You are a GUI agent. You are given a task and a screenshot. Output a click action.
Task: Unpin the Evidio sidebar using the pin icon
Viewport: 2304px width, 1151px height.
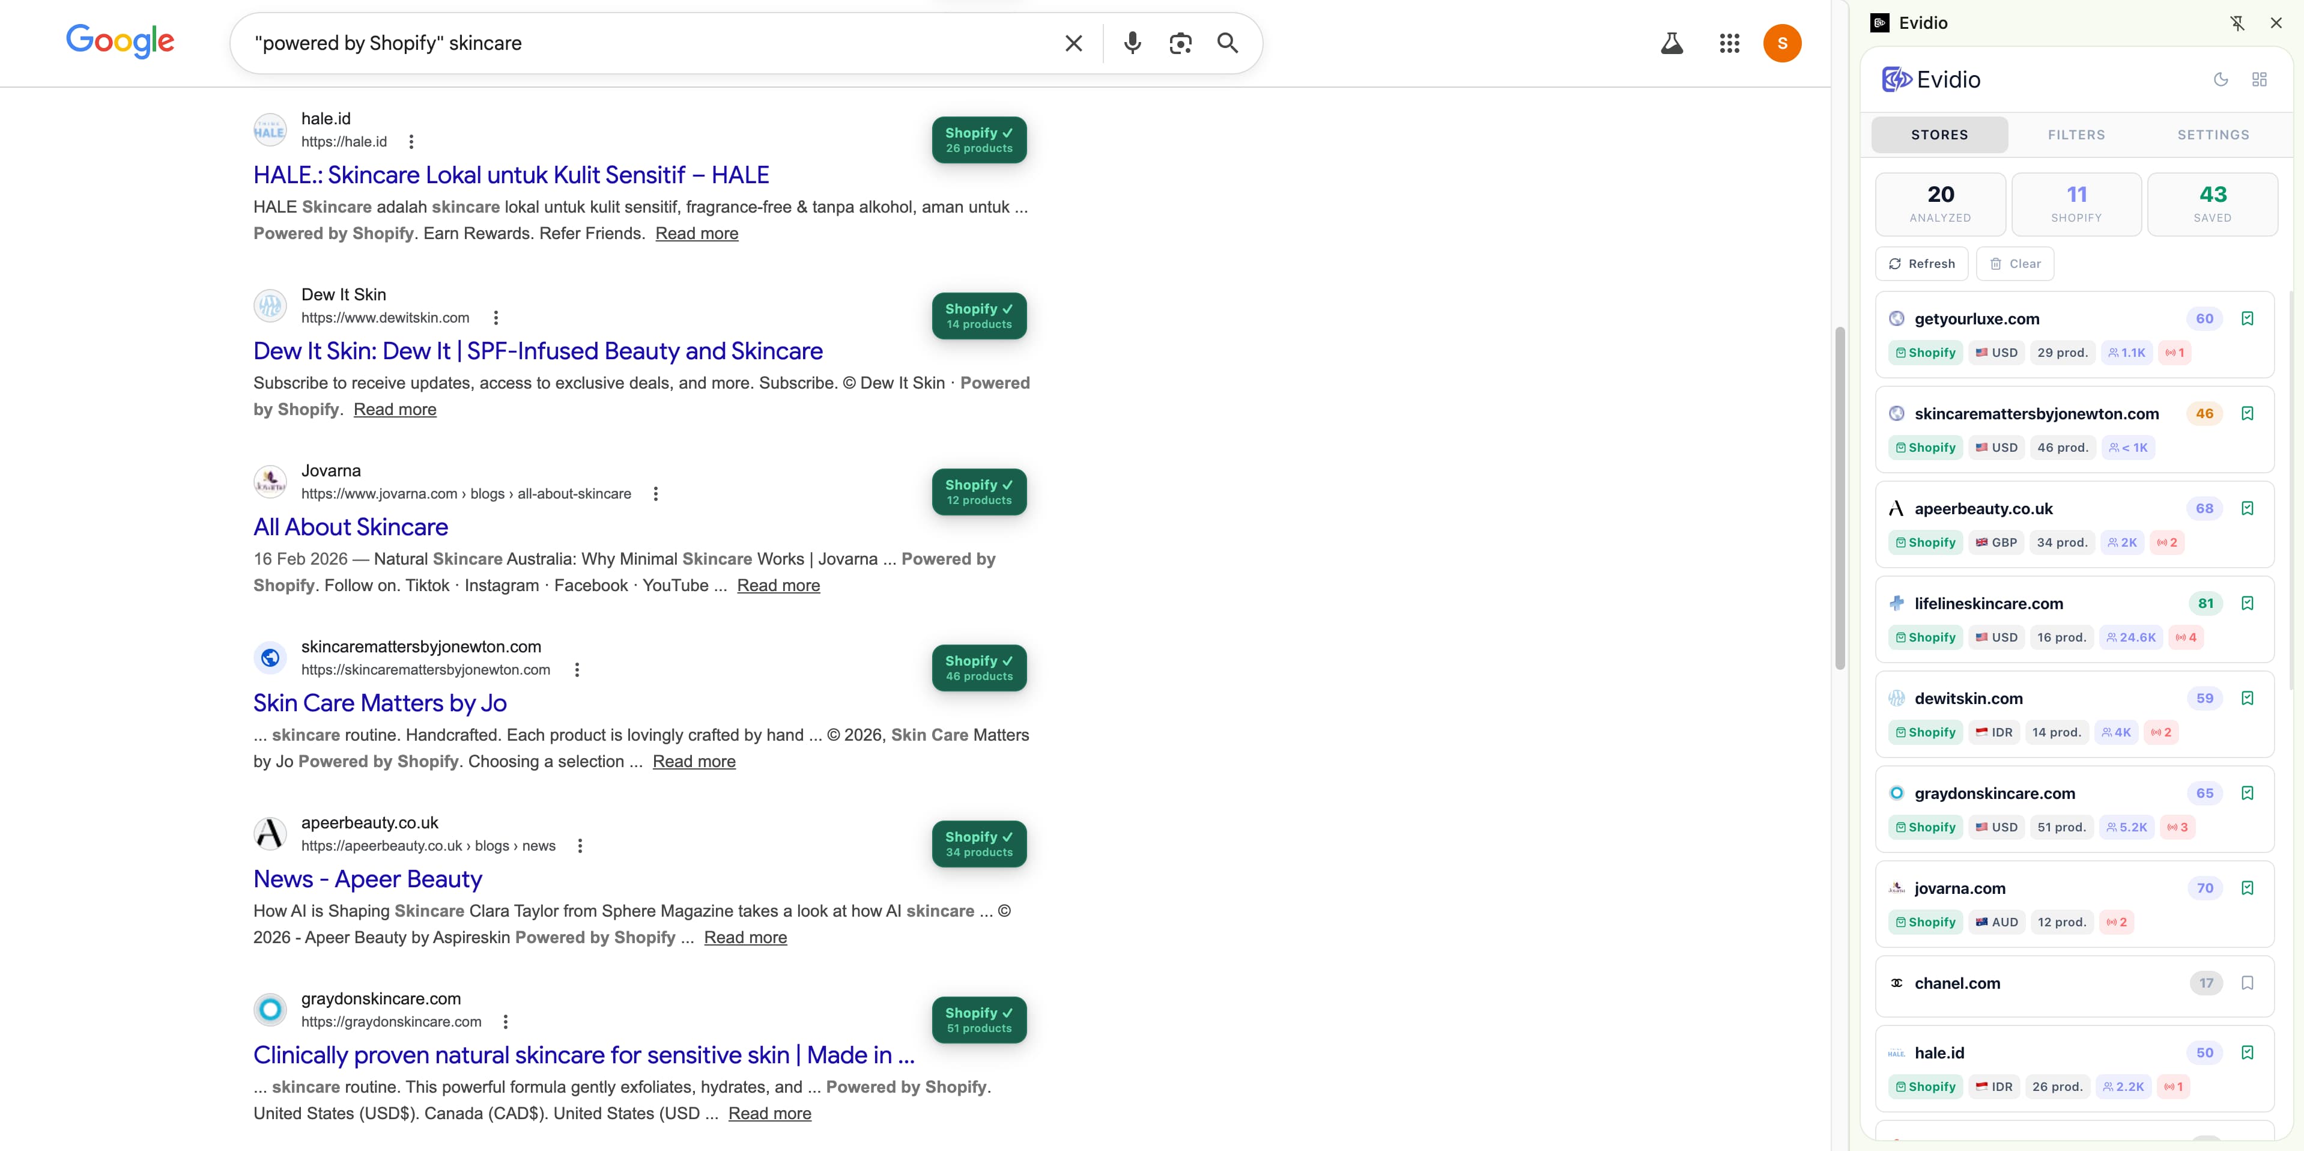(x=2238, y=22)
